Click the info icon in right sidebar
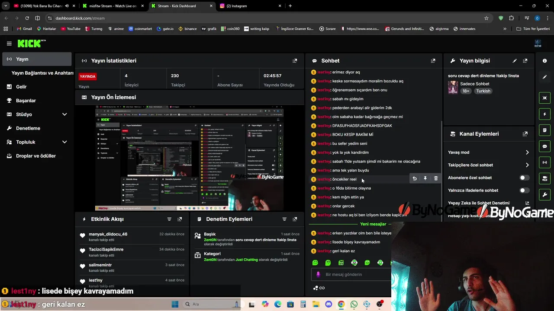The height and width of the screenshot is (311, 554). coord(544,61)
